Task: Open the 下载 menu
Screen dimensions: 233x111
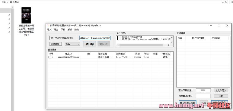Action: click(x=63, y=29)
